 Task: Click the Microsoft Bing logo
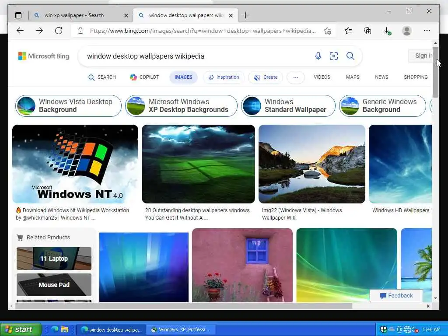coord(44,56)
